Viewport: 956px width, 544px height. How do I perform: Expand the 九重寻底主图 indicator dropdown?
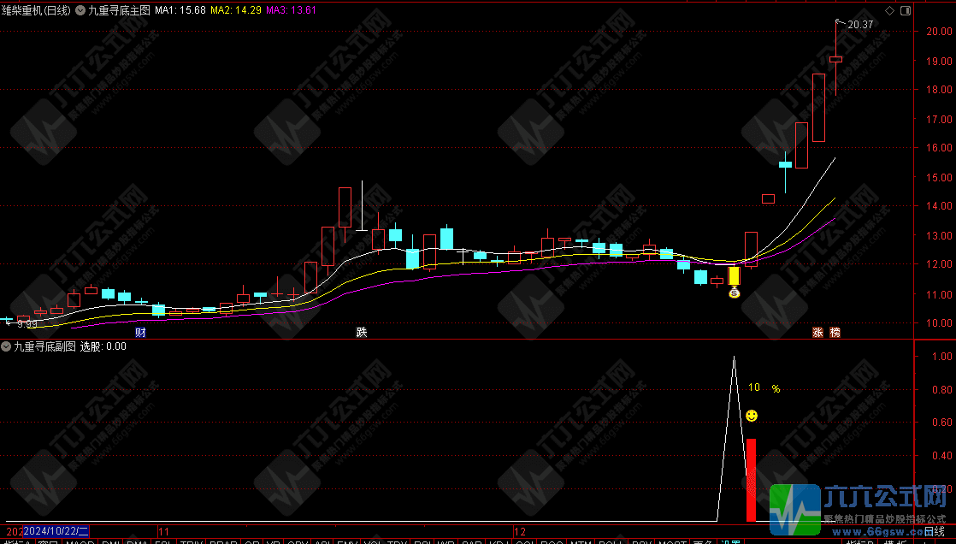pyautogui.click(x=82, y=11)
